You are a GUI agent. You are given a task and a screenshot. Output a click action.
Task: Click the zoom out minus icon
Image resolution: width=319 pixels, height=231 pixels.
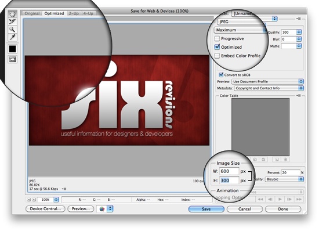[x=28, y=200]
